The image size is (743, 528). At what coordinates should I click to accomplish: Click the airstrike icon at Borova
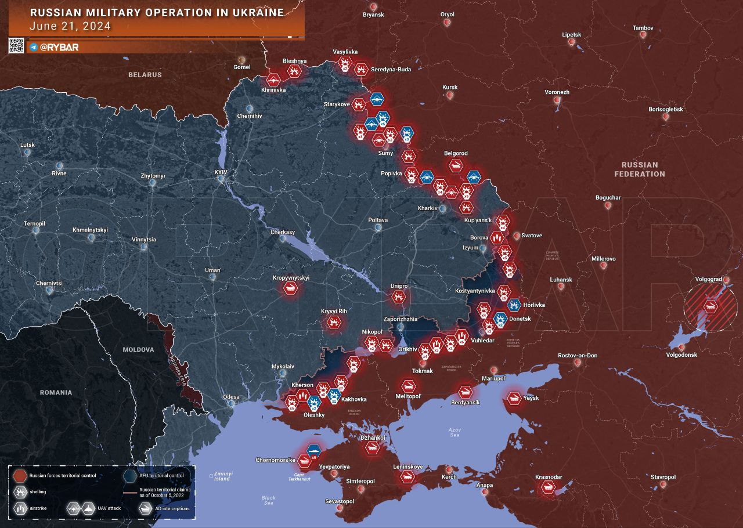pos(496,238)
